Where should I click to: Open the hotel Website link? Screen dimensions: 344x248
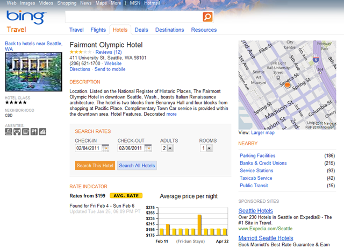(x=113, y=63)
